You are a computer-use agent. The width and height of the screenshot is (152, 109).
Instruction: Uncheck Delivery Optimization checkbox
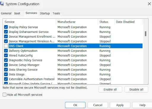pyautogui.click(x=6, y=51)
